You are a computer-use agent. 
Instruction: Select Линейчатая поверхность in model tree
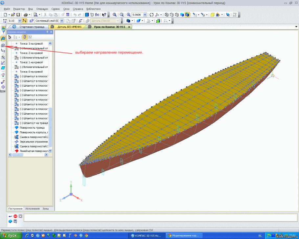[34, 151]
